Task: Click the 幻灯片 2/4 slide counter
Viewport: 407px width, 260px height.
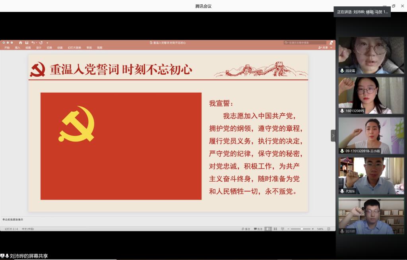Action: [x=12, y=229]
